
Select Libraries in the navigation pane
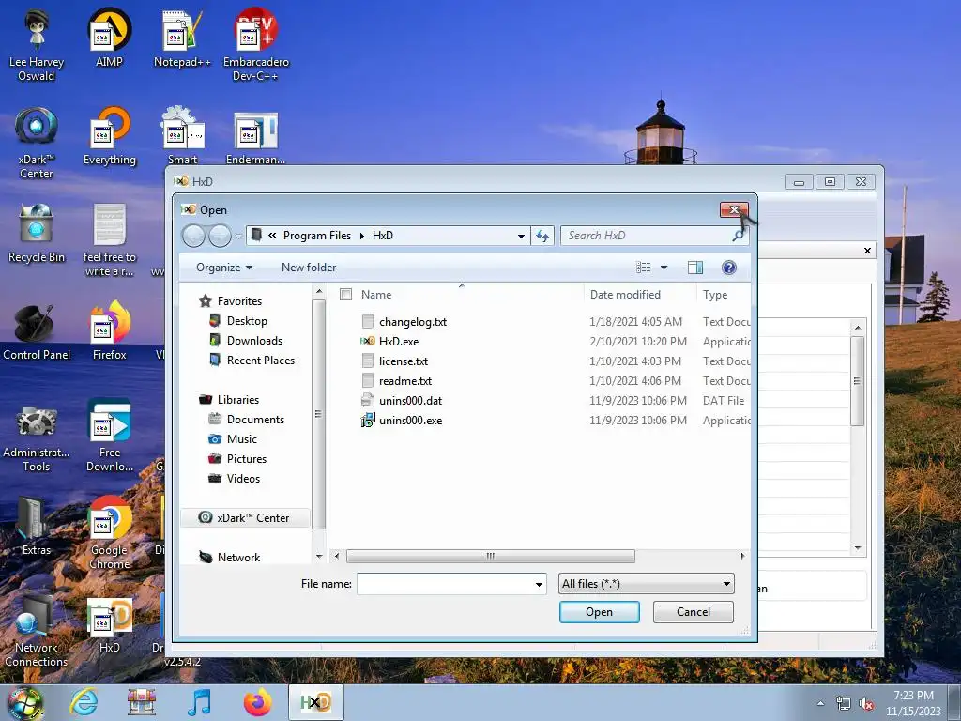tap(237, 400)
